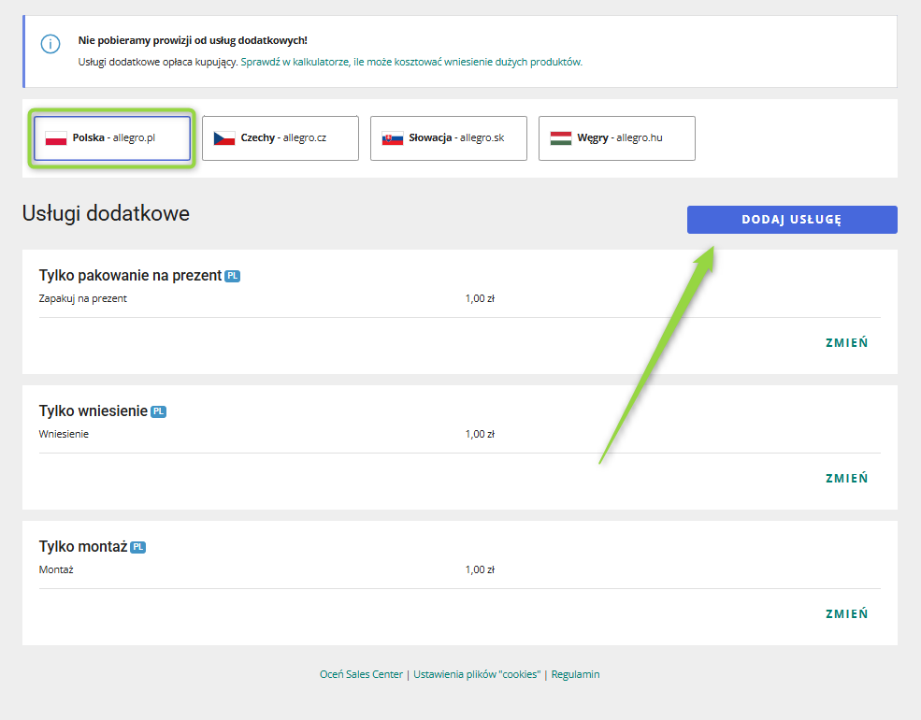Click PL badge next to Tylko montaż
Image resolution: width=921 pixels, height=720 pixels.
tap(138, 547)
